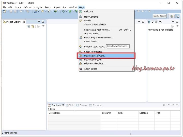This screenshot has height=137, width=183.
Task: Close the Project Explorer tab
Action: tap(24, 22)
